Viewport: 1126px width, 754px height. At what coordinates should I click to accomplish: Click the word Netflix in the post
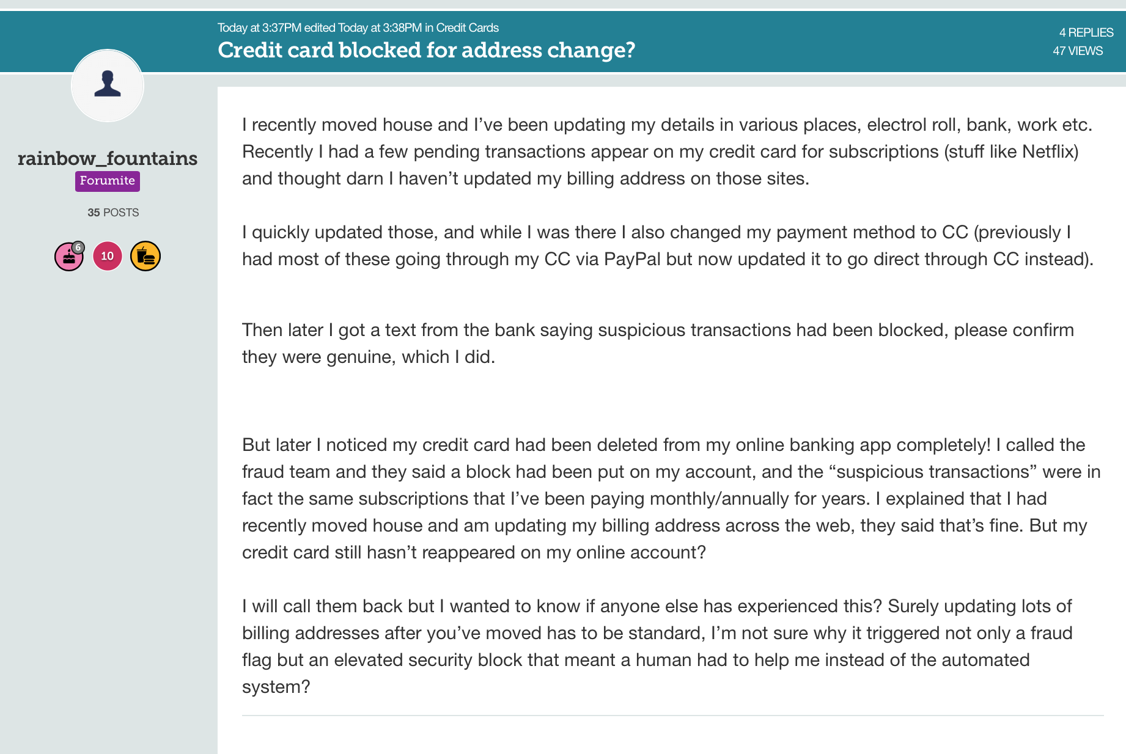[x=1048, y=152]
